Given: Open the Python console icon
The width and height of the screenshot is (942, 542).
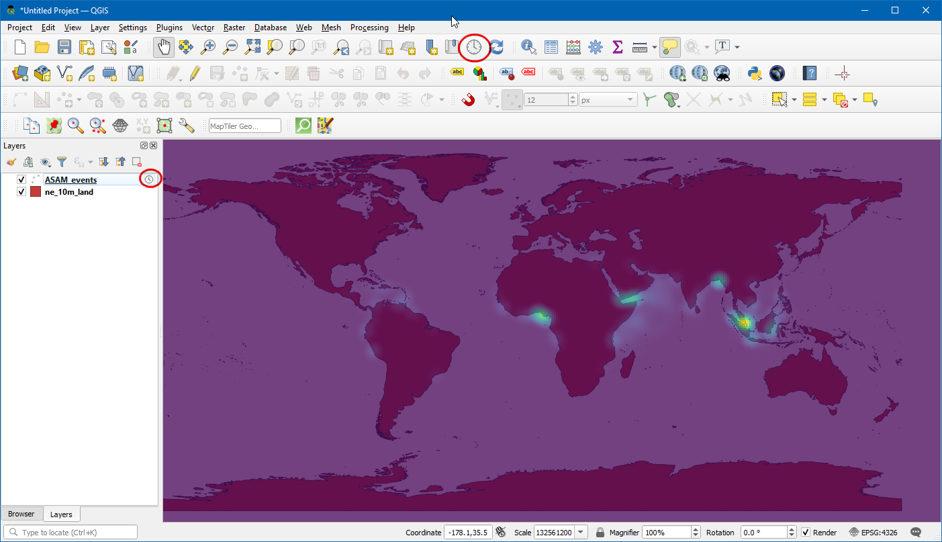Looking at the screenshot, I should click(755, 73).
